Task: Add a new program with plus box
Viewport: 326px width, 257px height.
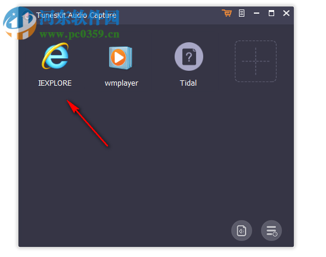Action: [x=256, y=61]
